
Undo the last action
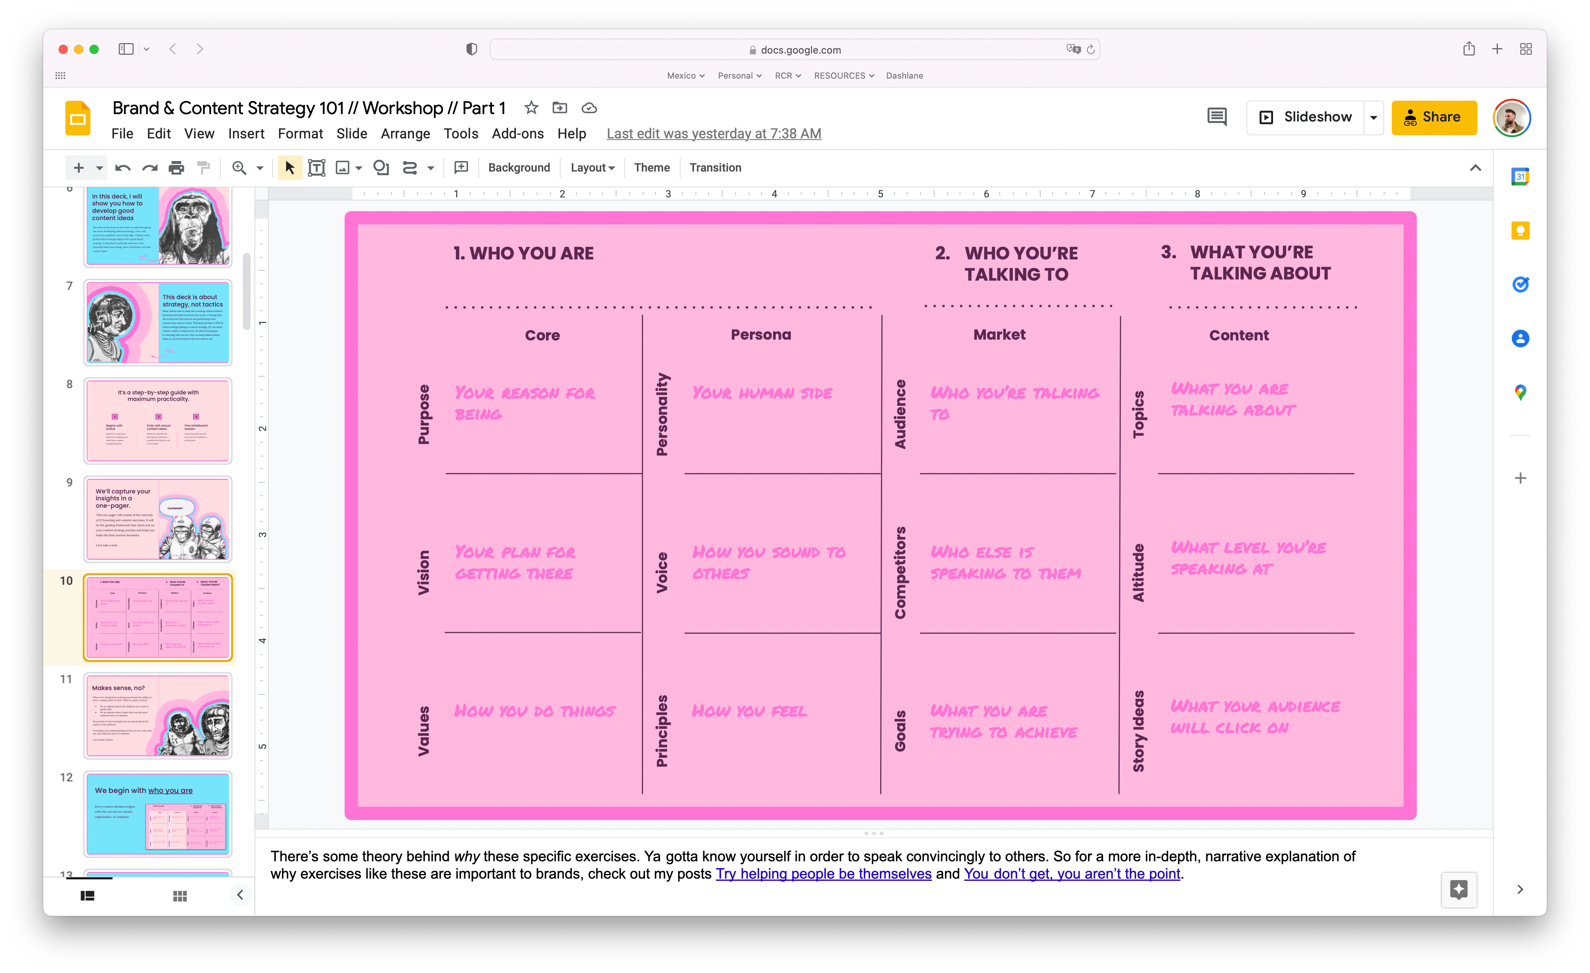(123, 168)
